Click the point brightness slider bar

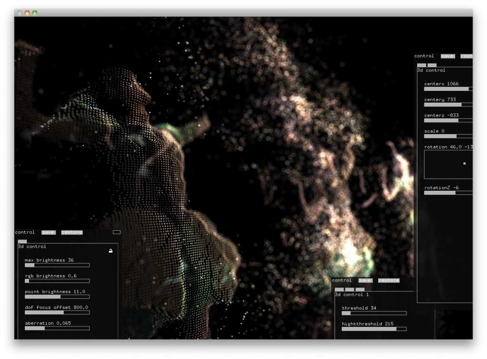pos(57,297)
